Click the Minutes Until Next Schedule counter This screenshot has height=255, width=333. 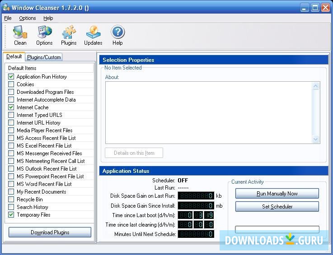196,234
